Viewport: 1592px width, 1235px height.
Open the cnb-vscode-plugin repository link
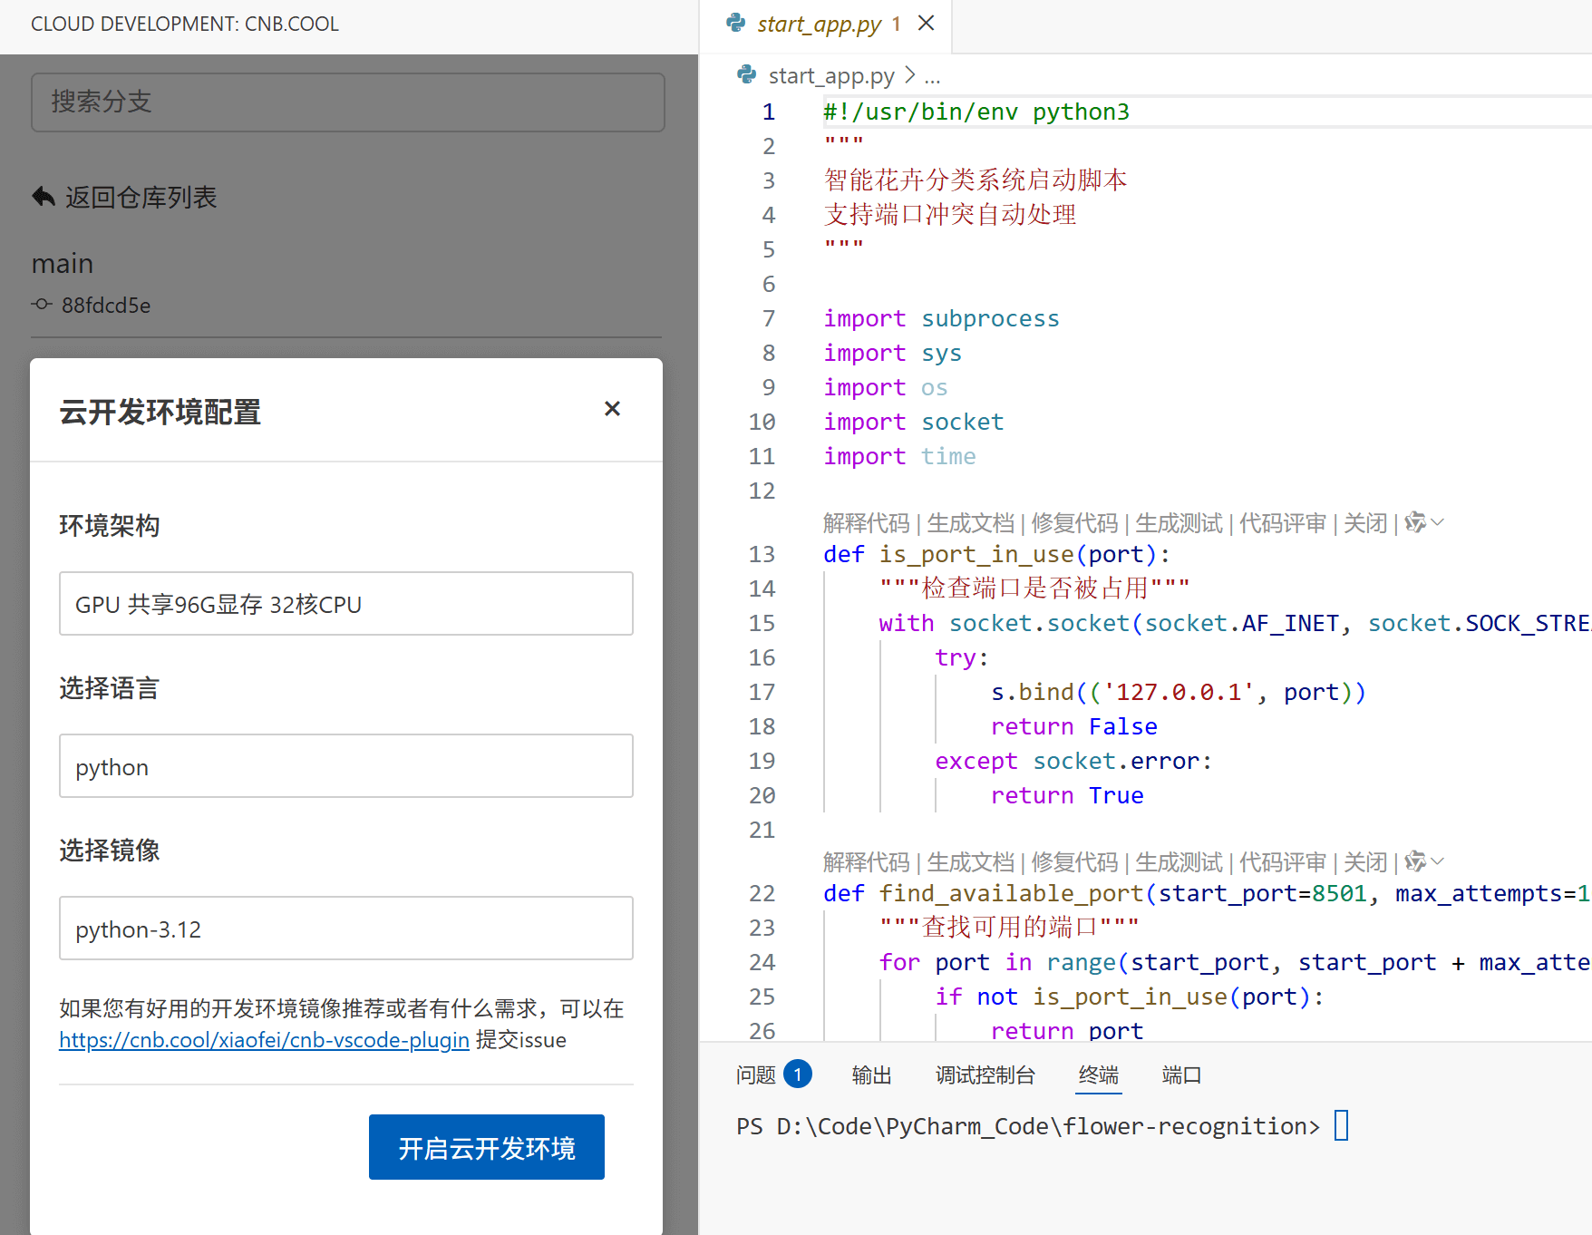coord(264,1040)
